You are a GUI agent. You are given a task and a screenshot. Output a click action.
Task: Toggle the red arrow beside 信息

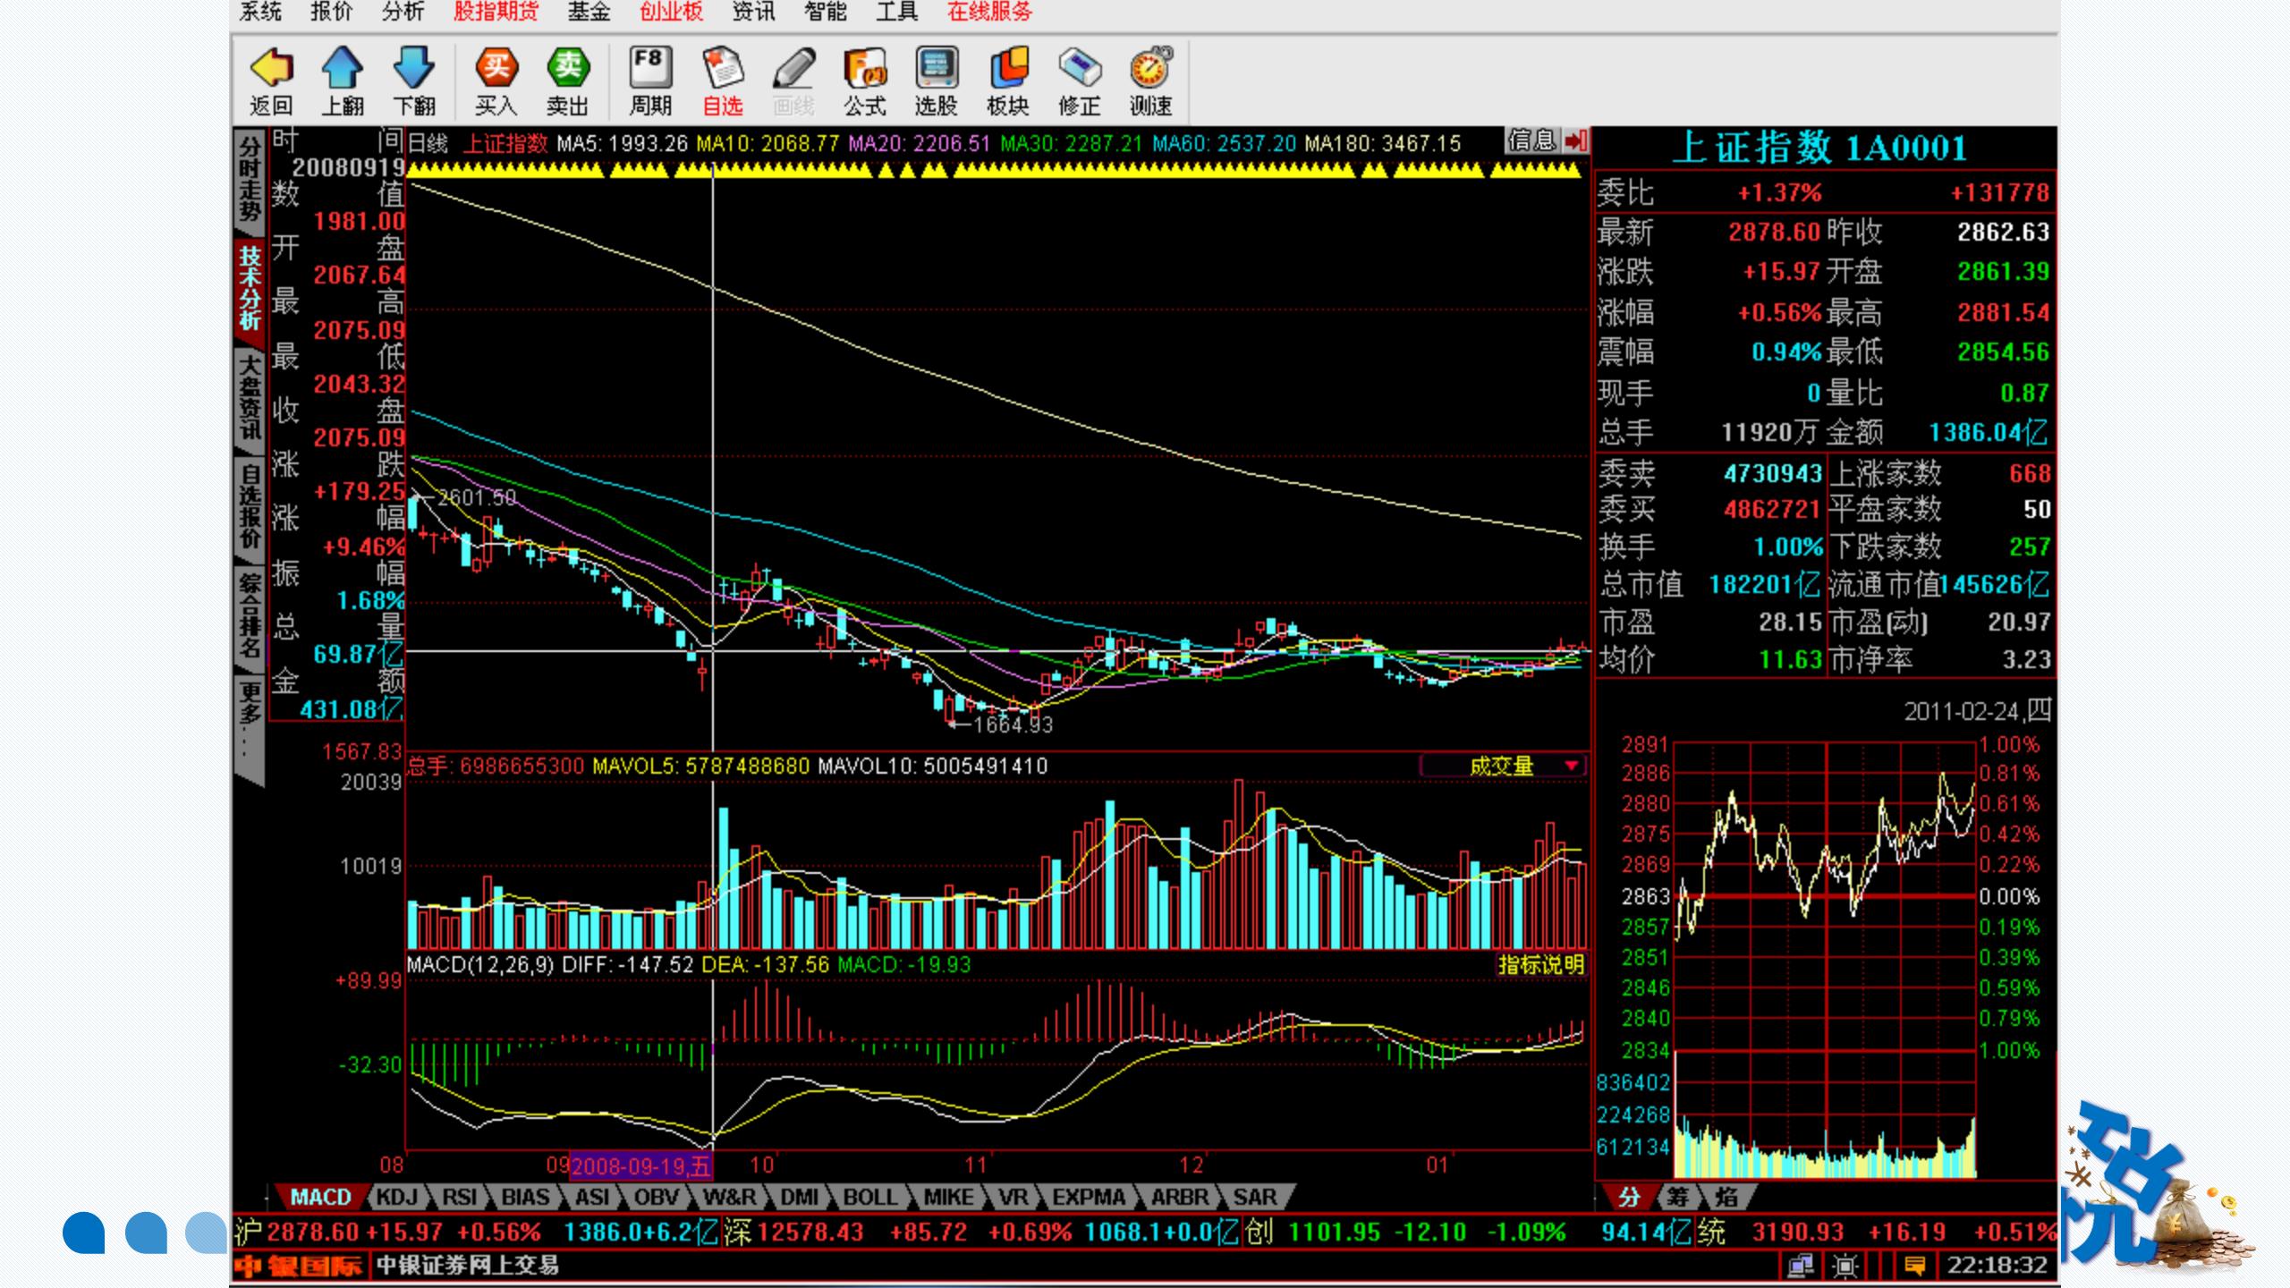tap(1575, 140)
